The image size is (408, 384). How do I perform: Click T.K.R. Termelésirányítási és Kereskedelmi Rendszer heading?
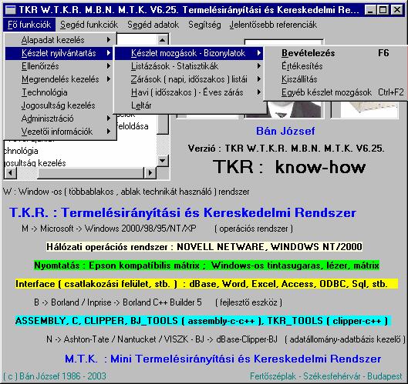pos(183,212)
